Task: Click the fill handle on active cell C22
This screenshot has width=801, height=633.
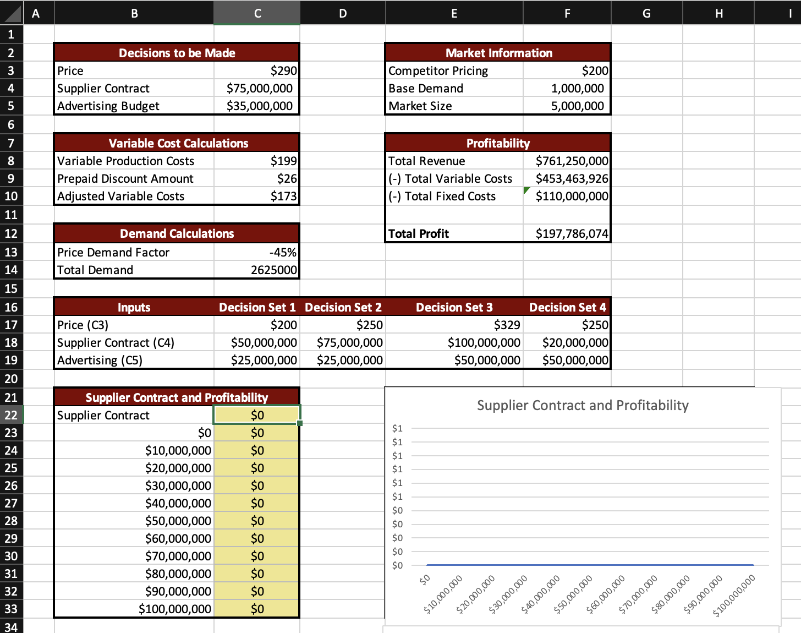Action: (x=299, y=423)
